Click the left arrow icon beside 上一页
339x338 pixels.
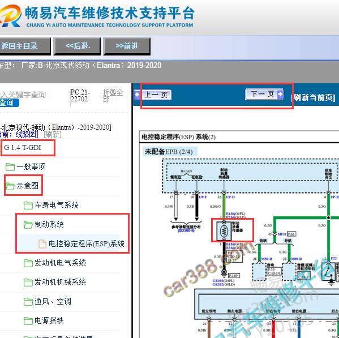click(x=138, y=95)
